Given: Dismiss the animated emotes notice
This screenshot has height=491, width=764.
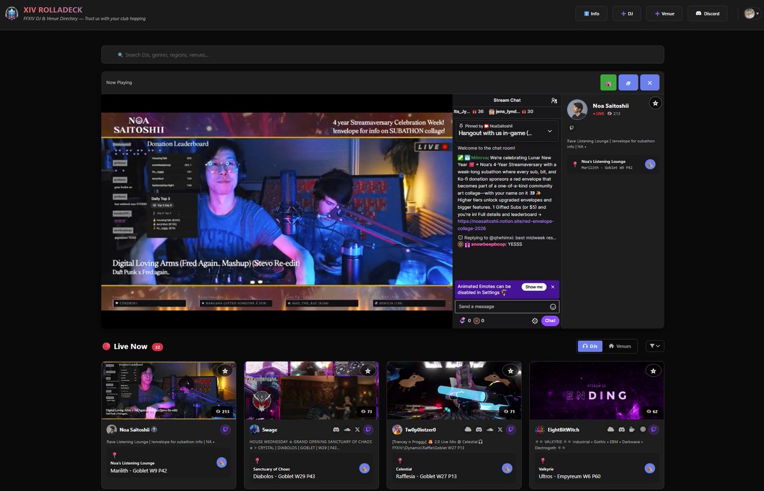Looking at the screenshot, I should (x=553, y=287).
